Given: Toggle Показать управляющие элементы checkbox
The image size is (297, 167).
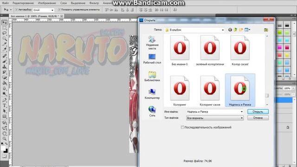Looking at the screenshot, I should pos(59,9).
